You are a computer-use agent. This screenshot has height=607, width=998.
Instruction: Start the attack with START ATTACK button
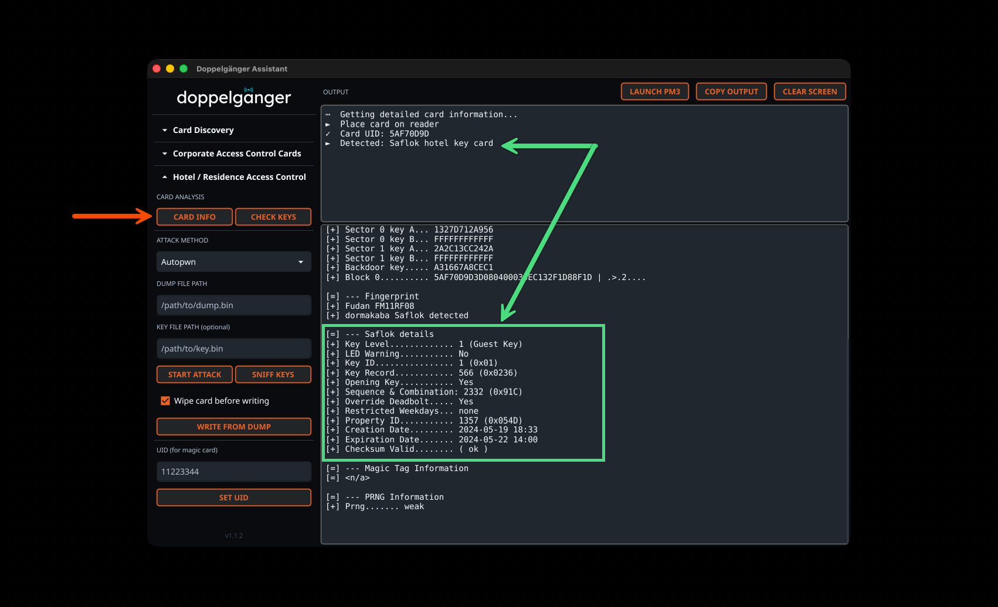195,374
